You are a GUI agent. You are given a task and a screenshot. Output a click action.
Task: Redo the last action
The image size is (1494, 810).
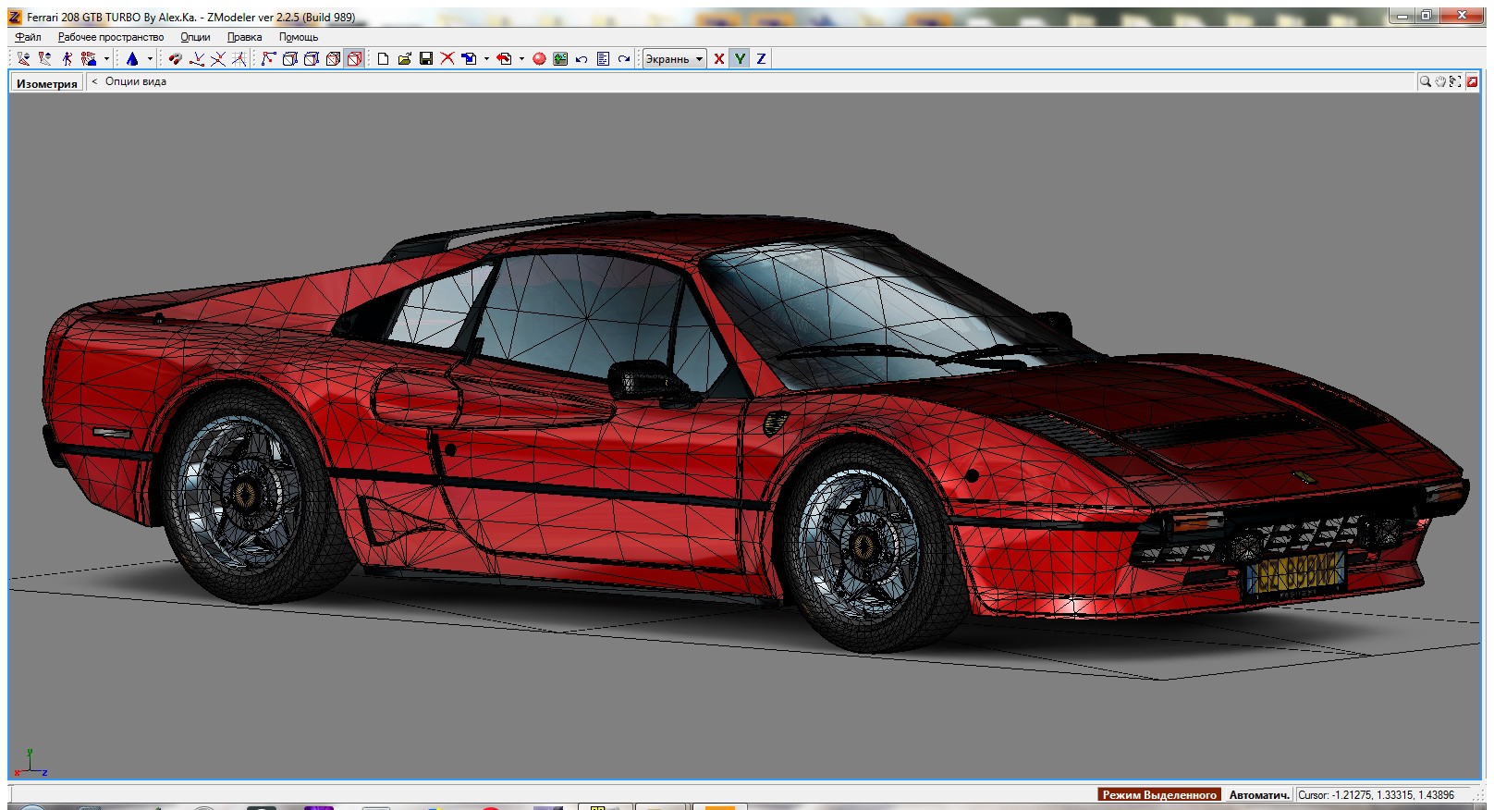coord(624,58)
